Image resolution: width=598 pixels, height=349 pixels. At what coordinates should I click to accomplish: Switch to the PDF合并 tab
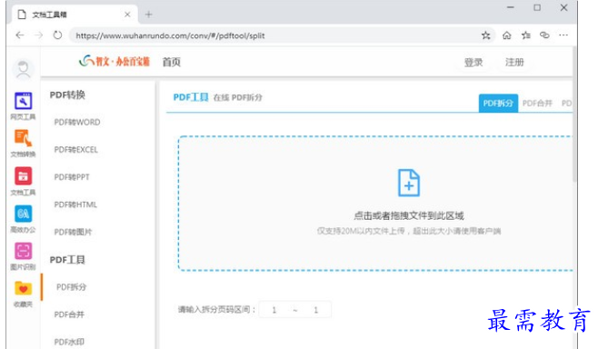pos(537,104)
